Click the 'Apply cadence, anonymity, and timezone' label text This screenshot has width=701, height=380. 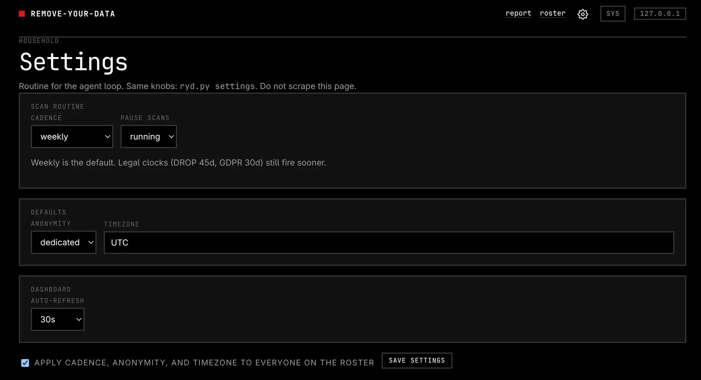tap(204, 363)
